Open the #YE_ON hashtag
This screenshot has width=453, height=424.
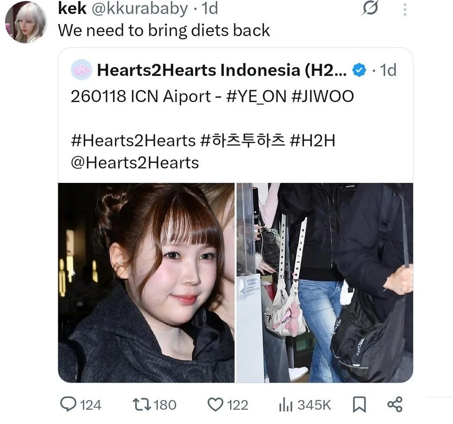click(256, 96)
